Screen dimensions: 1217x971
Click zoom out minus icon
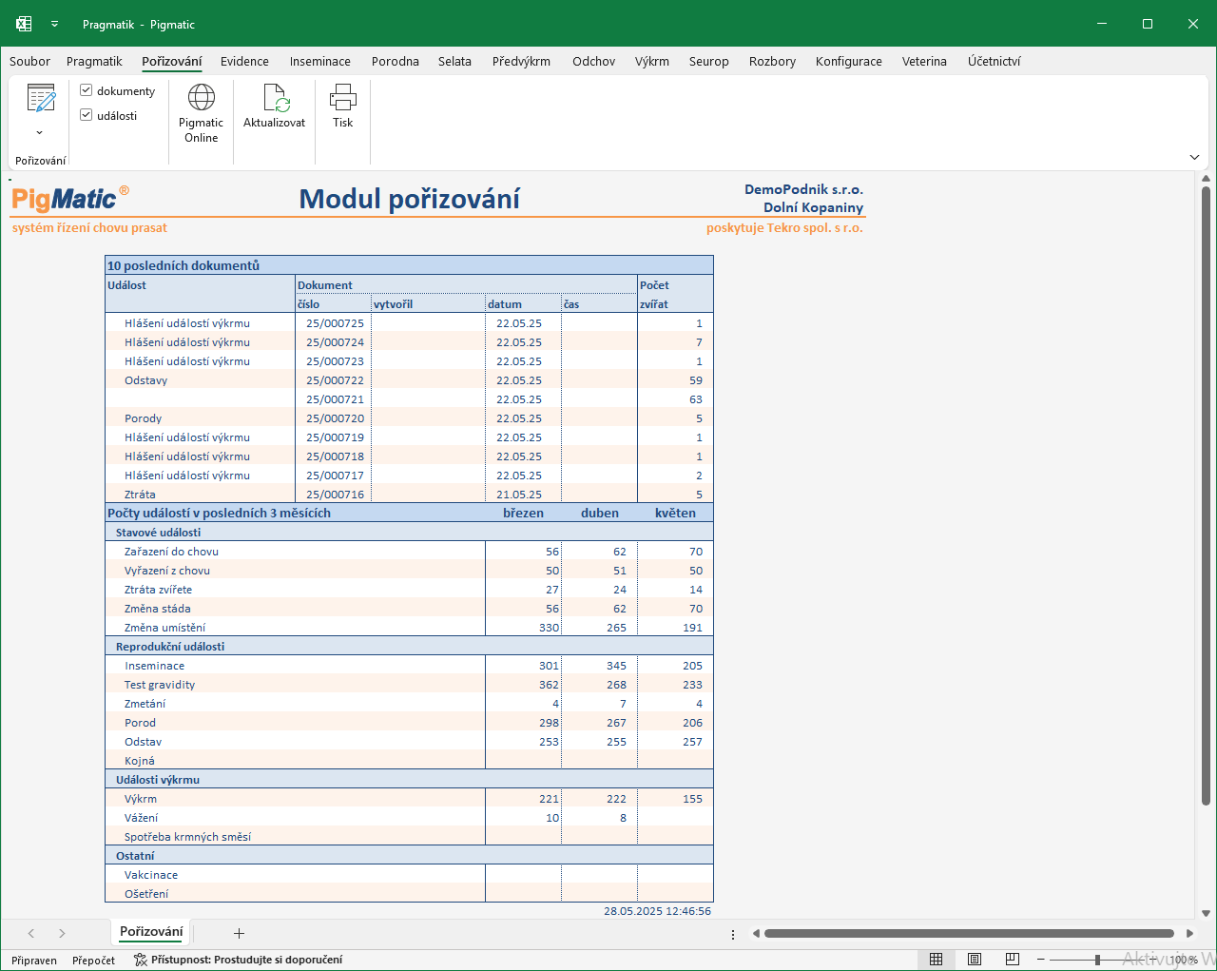1041,960
